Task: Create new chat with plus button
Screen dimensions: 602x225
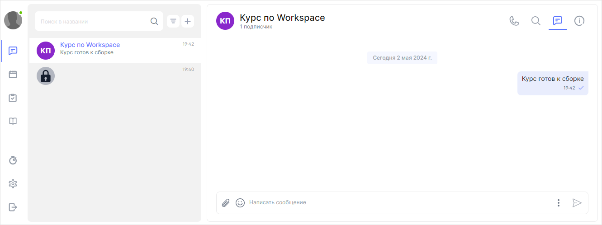Action: point(188,21)
